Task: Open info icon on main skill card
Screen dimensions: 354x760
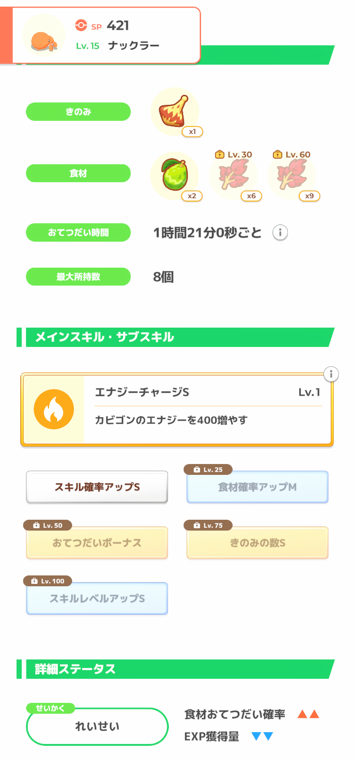Action: (x=331, y=374)
